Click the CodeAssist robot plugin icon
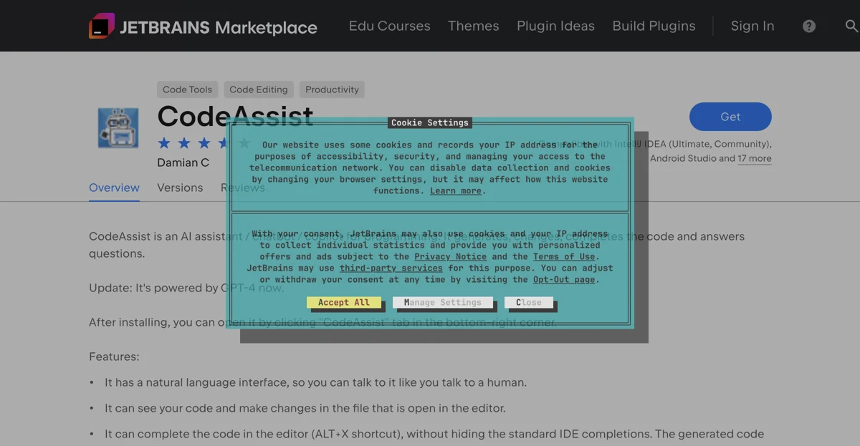Image resolution: width=860 pixels, height=446 pixels. (118, 127)
